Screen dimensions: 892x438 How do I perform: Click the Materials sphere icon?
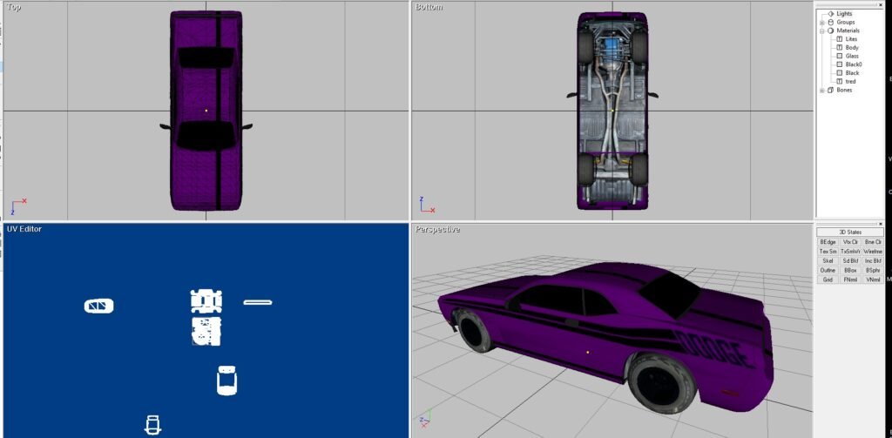(x=830, y=30)
